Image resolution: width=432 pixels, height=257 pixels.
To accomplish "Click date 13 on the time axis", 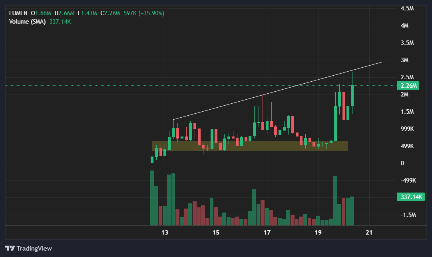I will (x=165, y=233).
